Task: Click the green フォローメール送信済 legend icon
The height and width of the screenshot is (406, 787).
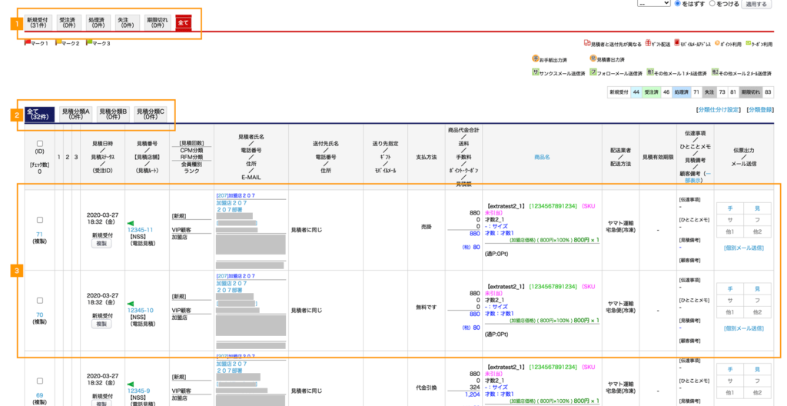Action: coord(593,72)
